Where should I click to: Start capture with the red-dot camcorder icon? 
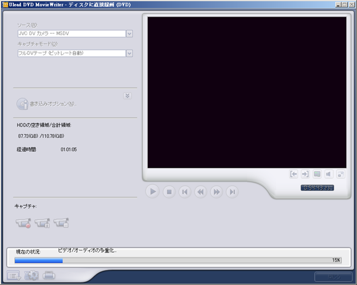coord(23,223)
